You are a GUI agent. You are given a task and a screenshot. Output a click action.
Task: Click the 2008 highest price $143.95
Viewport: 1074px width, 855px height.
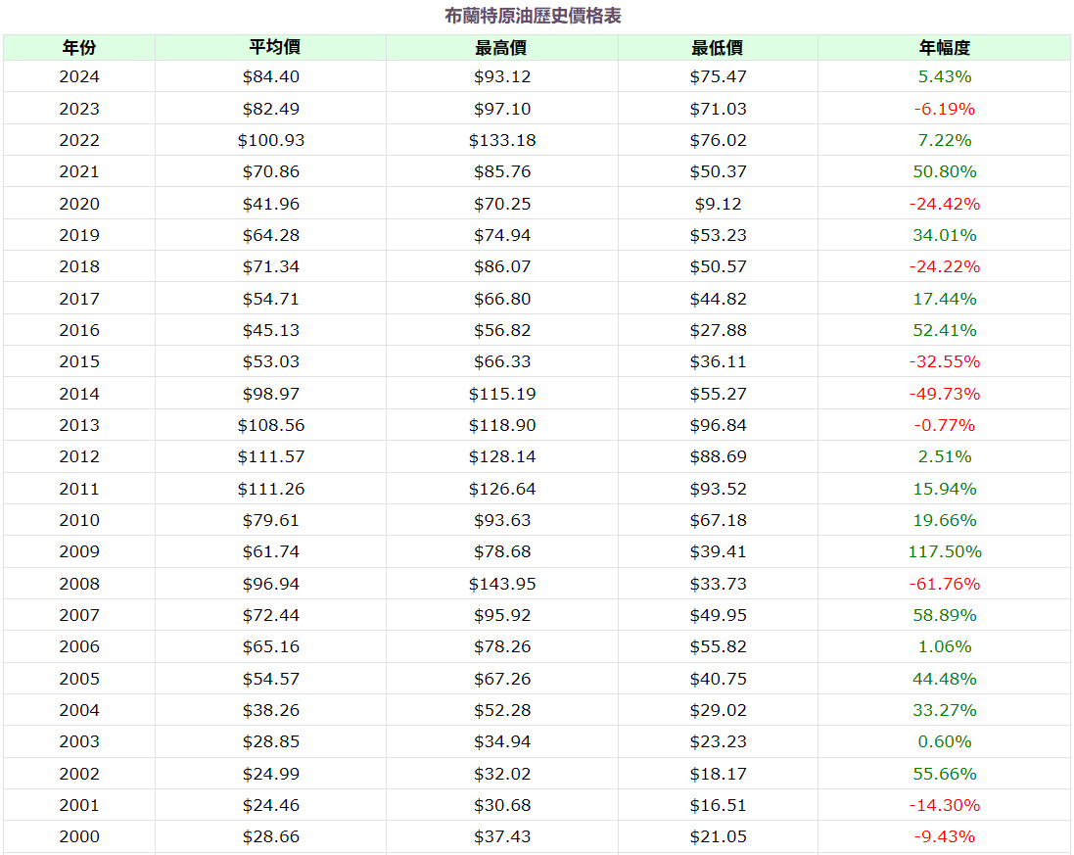(502, 584)
